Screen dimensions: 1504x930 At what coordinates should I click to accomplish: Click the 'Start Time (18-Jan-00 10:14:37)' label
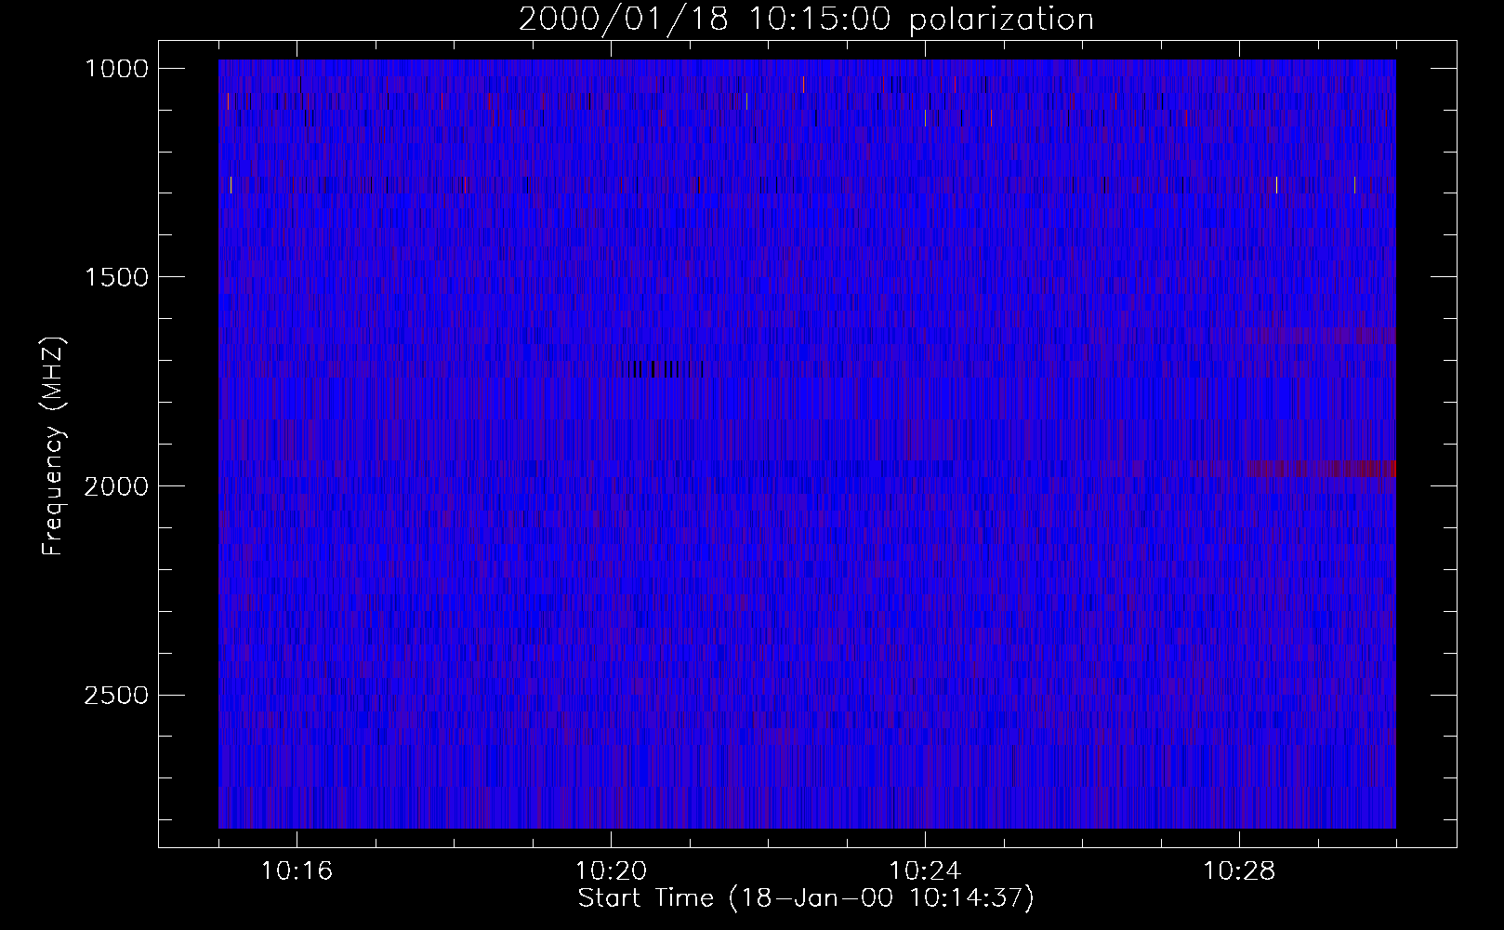[806, 898]
